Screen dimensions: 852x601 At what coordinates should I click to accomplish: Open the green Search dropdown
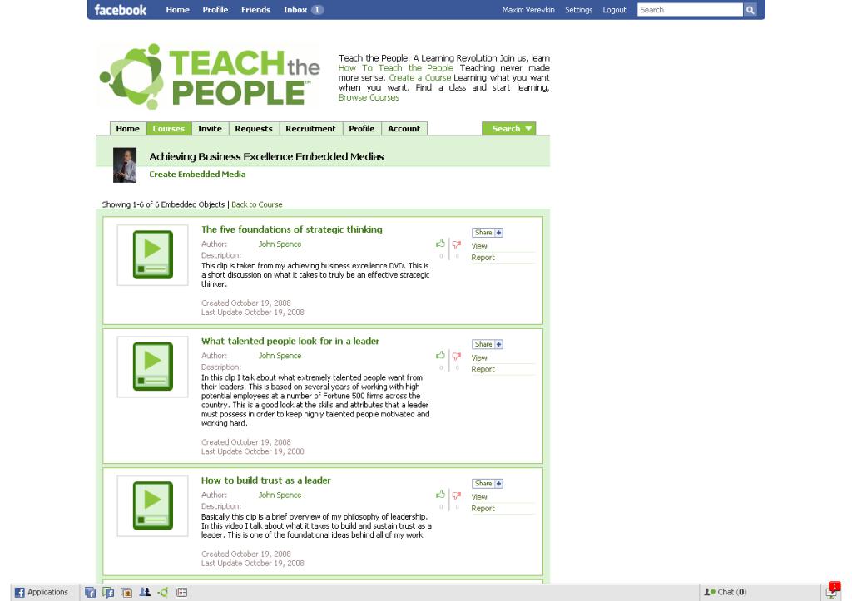[508, 129]
